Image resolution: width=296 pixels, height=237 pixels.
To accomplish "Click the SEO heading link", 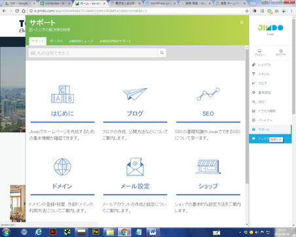I will click(x=208, y=113).
